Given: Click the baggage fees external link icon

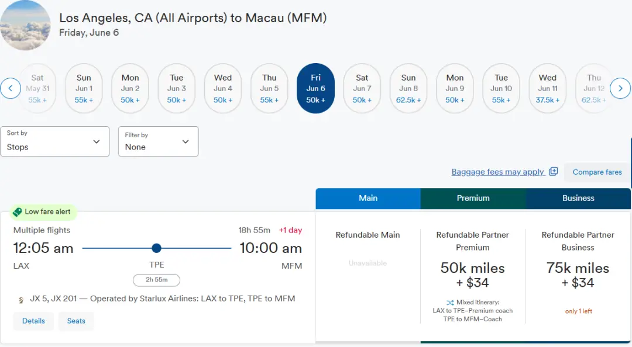Looking at the screenshot, I should [554, 172].
